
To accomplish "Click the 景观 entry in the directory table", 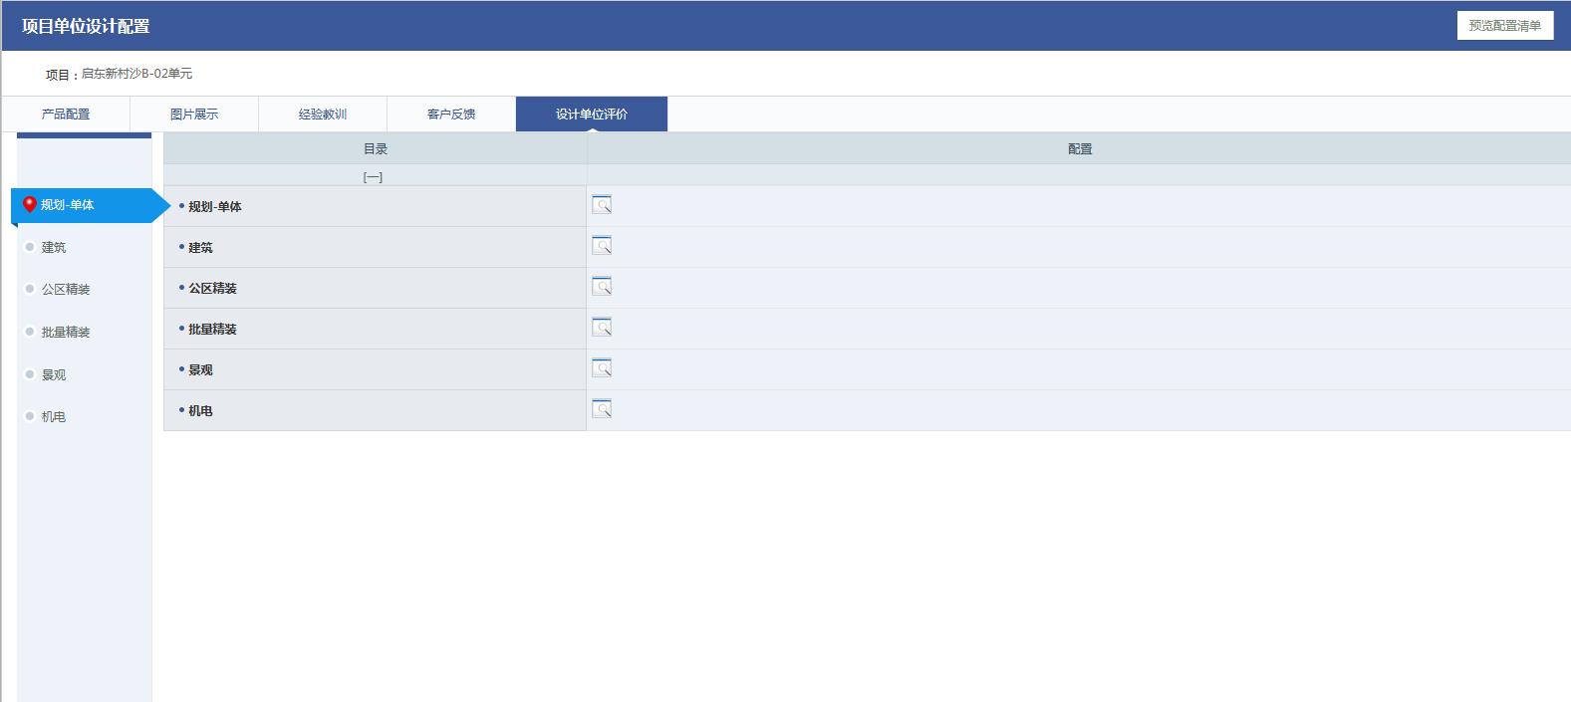I will (x=200, y=370).
